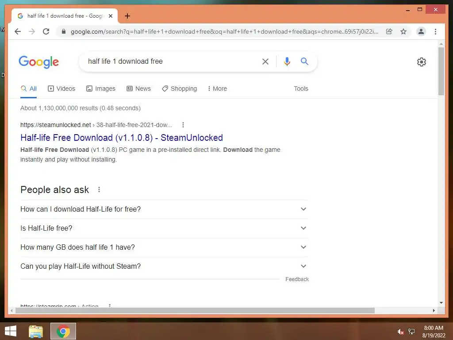Viewport: 453px width, 340px height.
Task: Click the 'People also ask' heading
Action: (x=54, y=189)
